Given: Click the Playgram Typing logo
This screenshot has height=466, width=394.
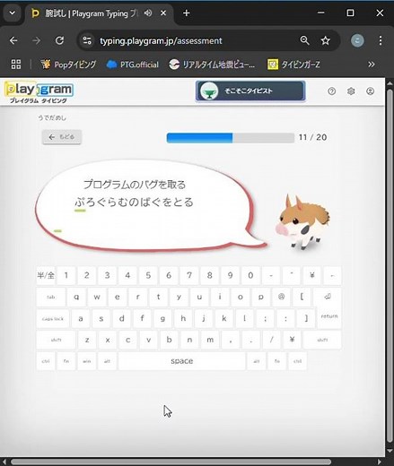Looking at the screenshot, I should click(x=39, y=92).
